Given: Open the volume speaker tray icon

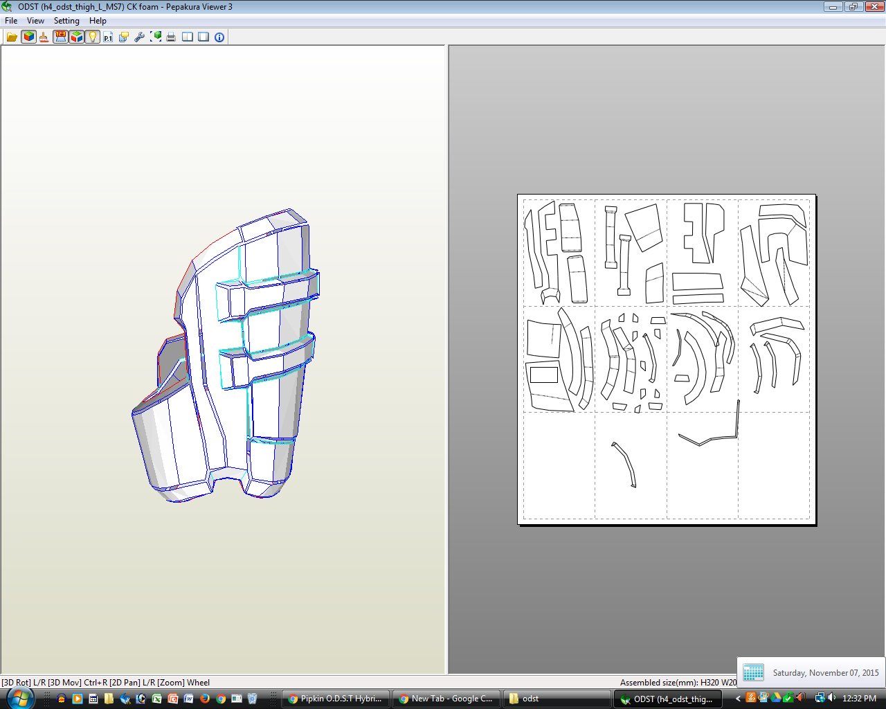Looking at the screenshot, I should coord(831,698).
